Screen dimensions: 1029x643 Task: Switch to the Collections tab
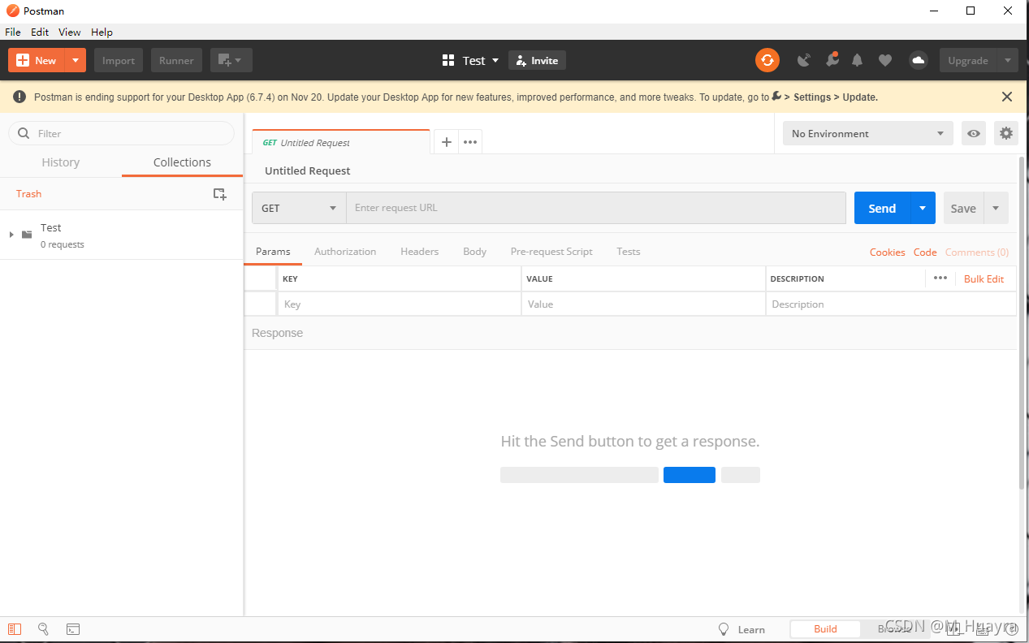point(182,162)
